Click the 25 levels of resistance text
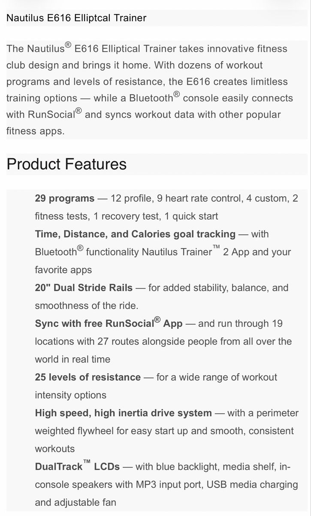Image resolution: width=311 pixels, height=516 pixels. coord(88,377)
